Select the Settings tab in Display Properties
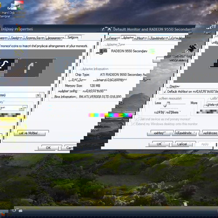Screen dimensions: 218x218 point(73,37)
